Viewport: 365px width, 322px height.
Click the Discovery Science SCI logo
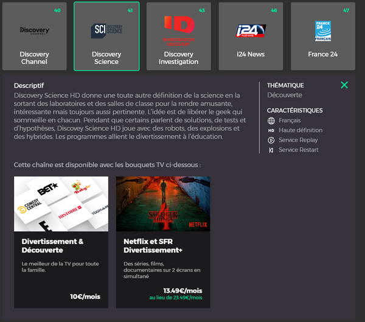[106, 30]
